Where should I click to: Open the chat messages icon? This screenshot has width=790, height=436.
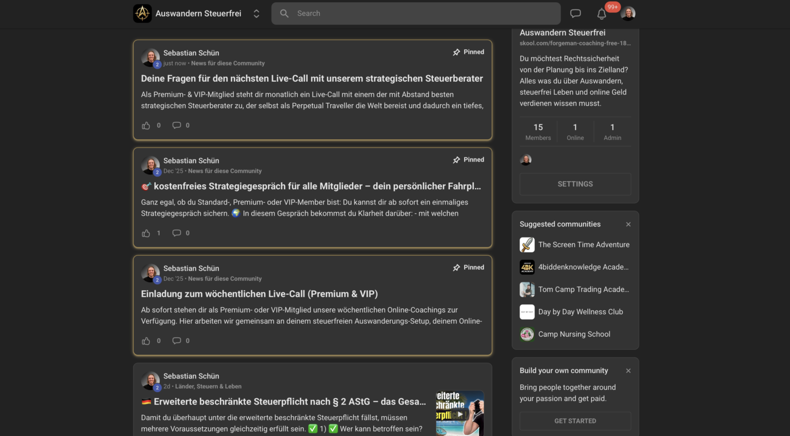(575, 14)
